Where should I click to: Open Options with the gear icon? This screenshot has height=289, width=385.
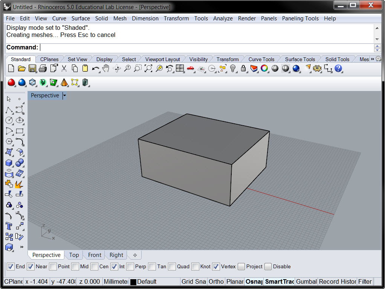coord(317,68)
